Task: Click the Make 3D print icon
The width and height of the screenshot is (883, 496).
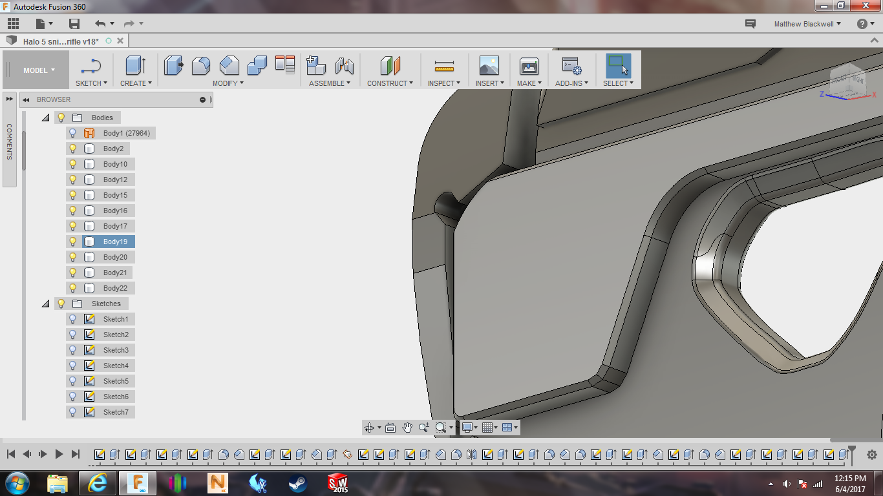Action: pos(529,65)
